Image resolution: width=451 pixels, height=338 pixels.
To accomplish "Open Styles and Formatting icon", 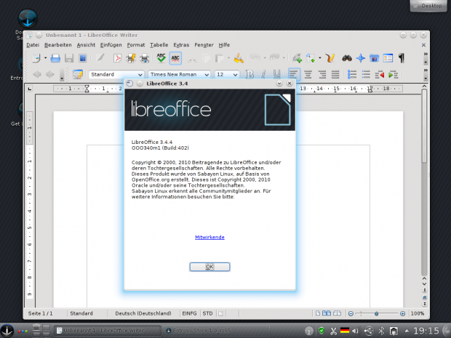I will click(78, 74).
